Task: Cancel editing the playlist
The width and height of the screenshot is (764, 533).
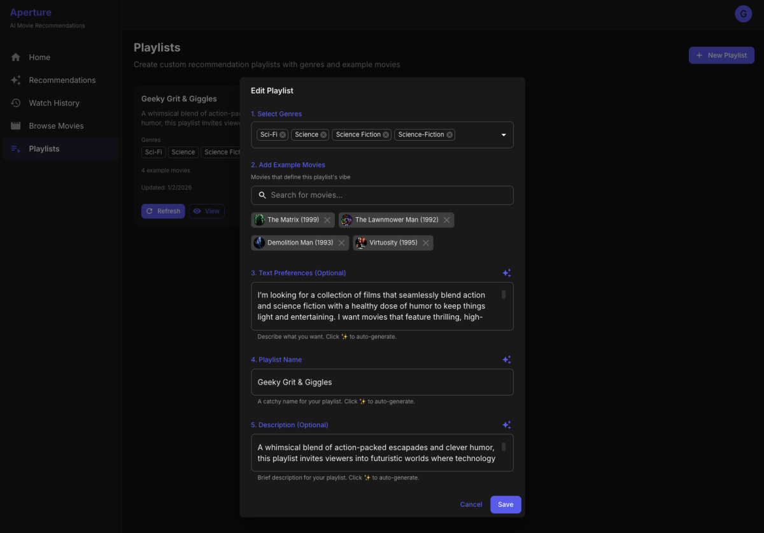Action: (x=471, y=504)
